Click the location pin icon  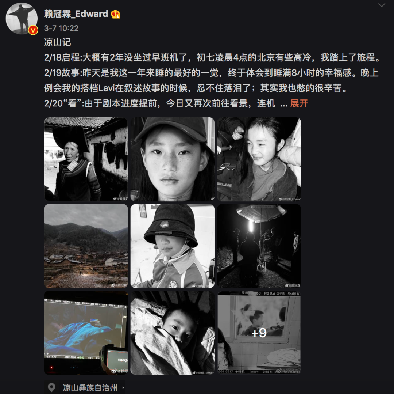tap(51, 387)
